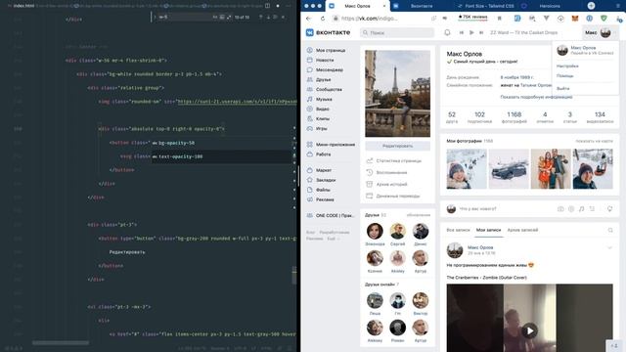Image resolution: width=626 pixels, height=352 pixels.
Task: Open Мини-приложения in VK sidebar
Action: pos(331,145)
